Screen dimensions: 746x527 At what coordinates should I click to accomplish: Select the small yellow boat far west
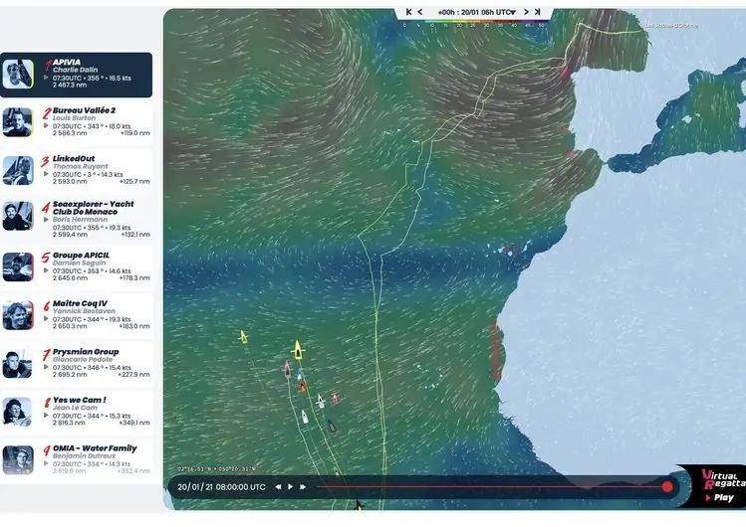(243, 337)
